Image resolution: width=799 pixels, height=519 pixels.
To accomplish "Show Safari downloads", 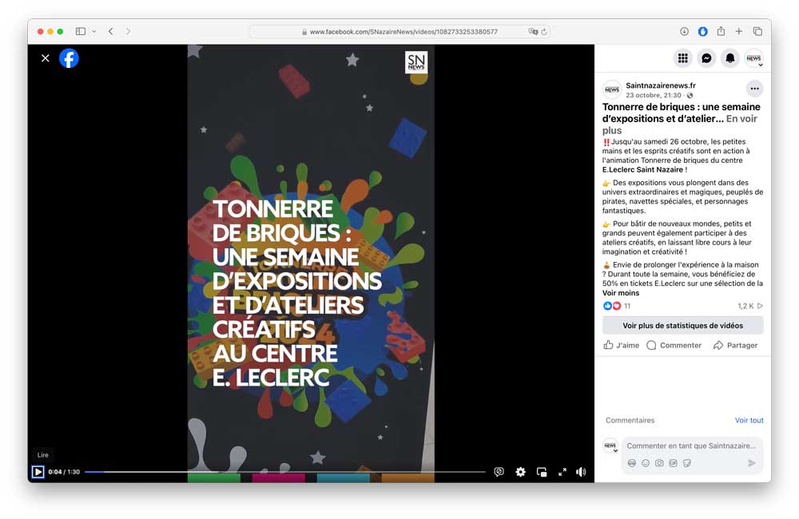I will [685, 31].
